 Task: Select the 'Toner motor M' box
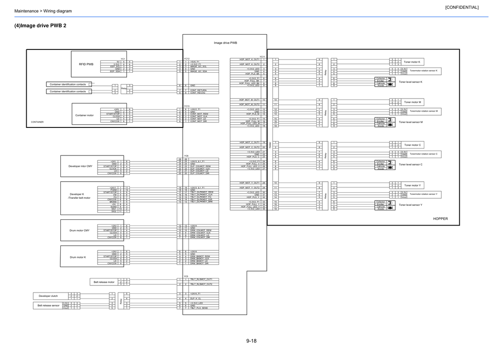tap(412, 102)
